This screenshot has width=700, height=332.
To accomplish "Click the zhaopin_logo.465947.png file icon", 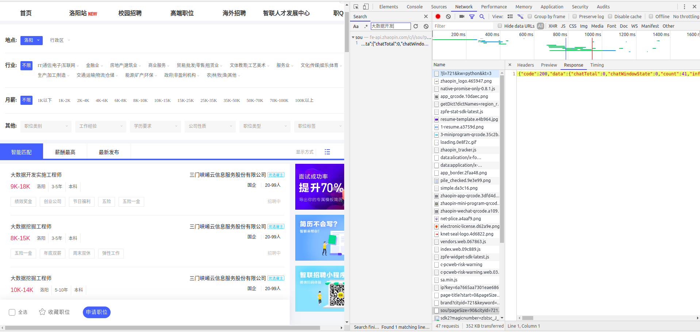I will pos(436,81).
